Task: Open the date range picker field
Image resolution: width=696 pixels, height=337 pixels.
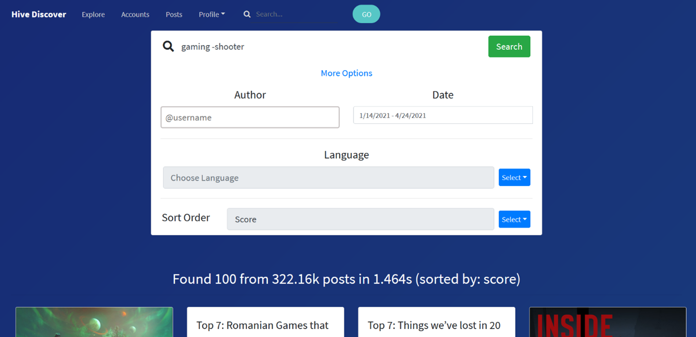Action: tap(443, 115)
